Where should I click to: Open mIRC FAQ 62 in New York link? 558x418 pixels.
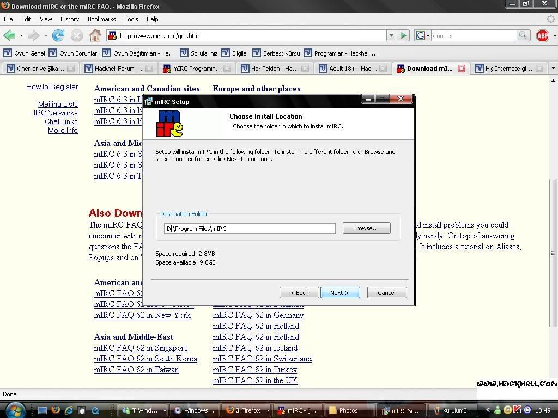pos(142,315)
